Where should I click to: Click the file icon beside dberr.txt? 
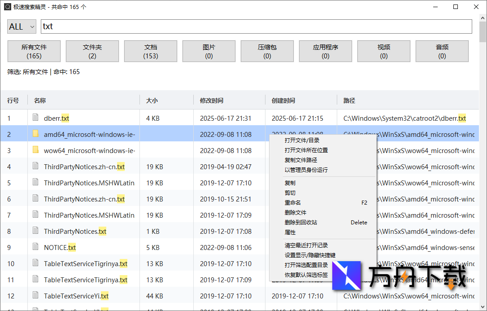point(35,118)
